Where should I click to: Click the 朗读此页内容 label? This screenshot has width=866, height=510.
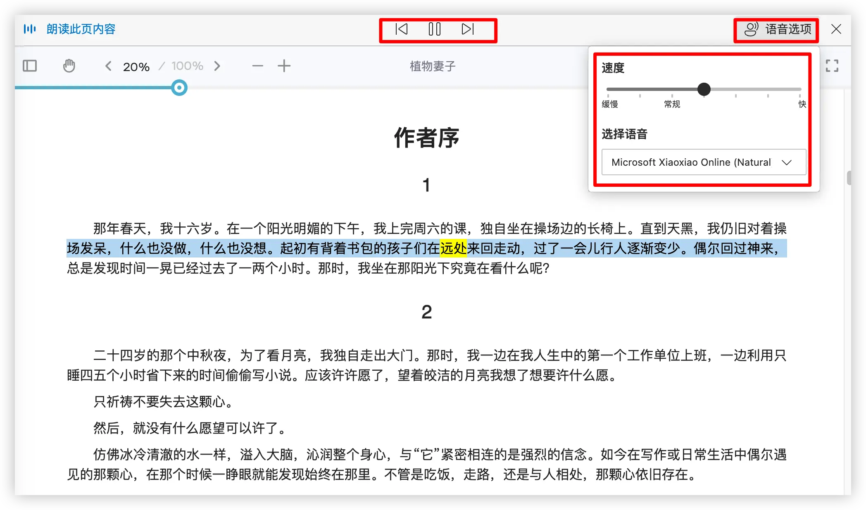point(81,29)
